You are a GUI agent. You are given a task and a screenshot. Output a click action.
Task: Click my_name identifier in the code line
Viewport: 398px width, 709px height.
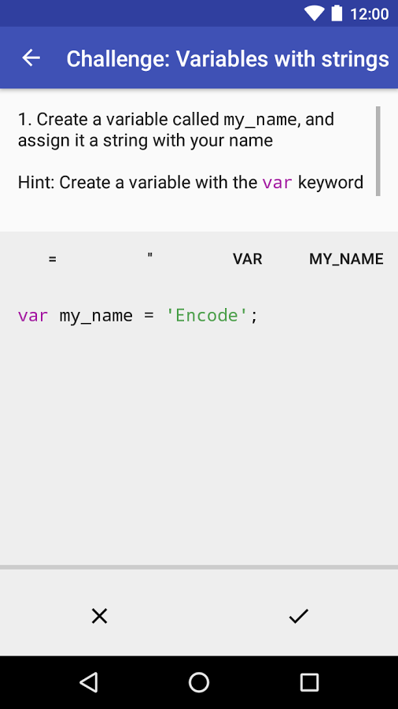click(x=96, y=316)
